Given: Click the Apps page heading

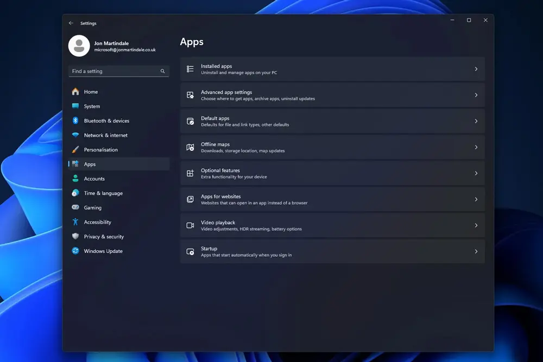Looking at the screenshot, I should [x=192, y=42].
